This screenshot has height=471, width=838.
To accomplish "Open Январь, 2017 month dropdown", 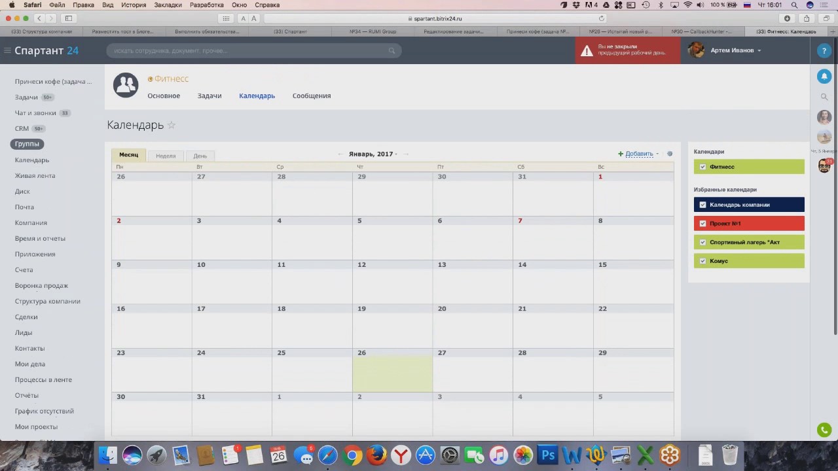I will tap(373, 154).
